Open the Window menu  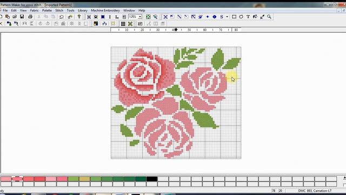[x=129, y=10]
